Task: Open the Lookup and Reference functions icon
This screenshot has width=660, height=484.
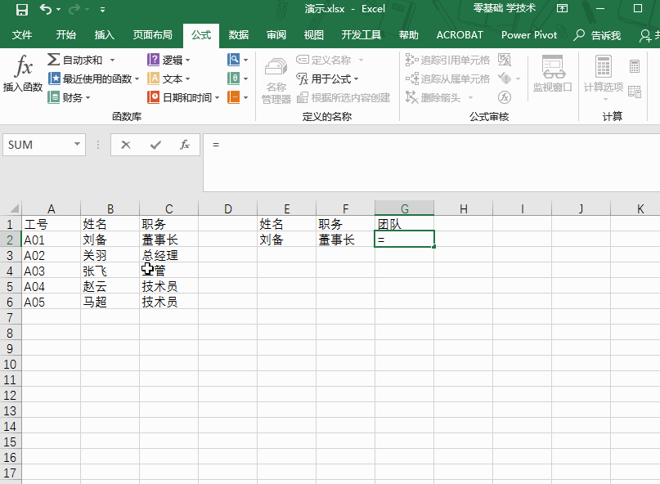Action: (234, 60)
